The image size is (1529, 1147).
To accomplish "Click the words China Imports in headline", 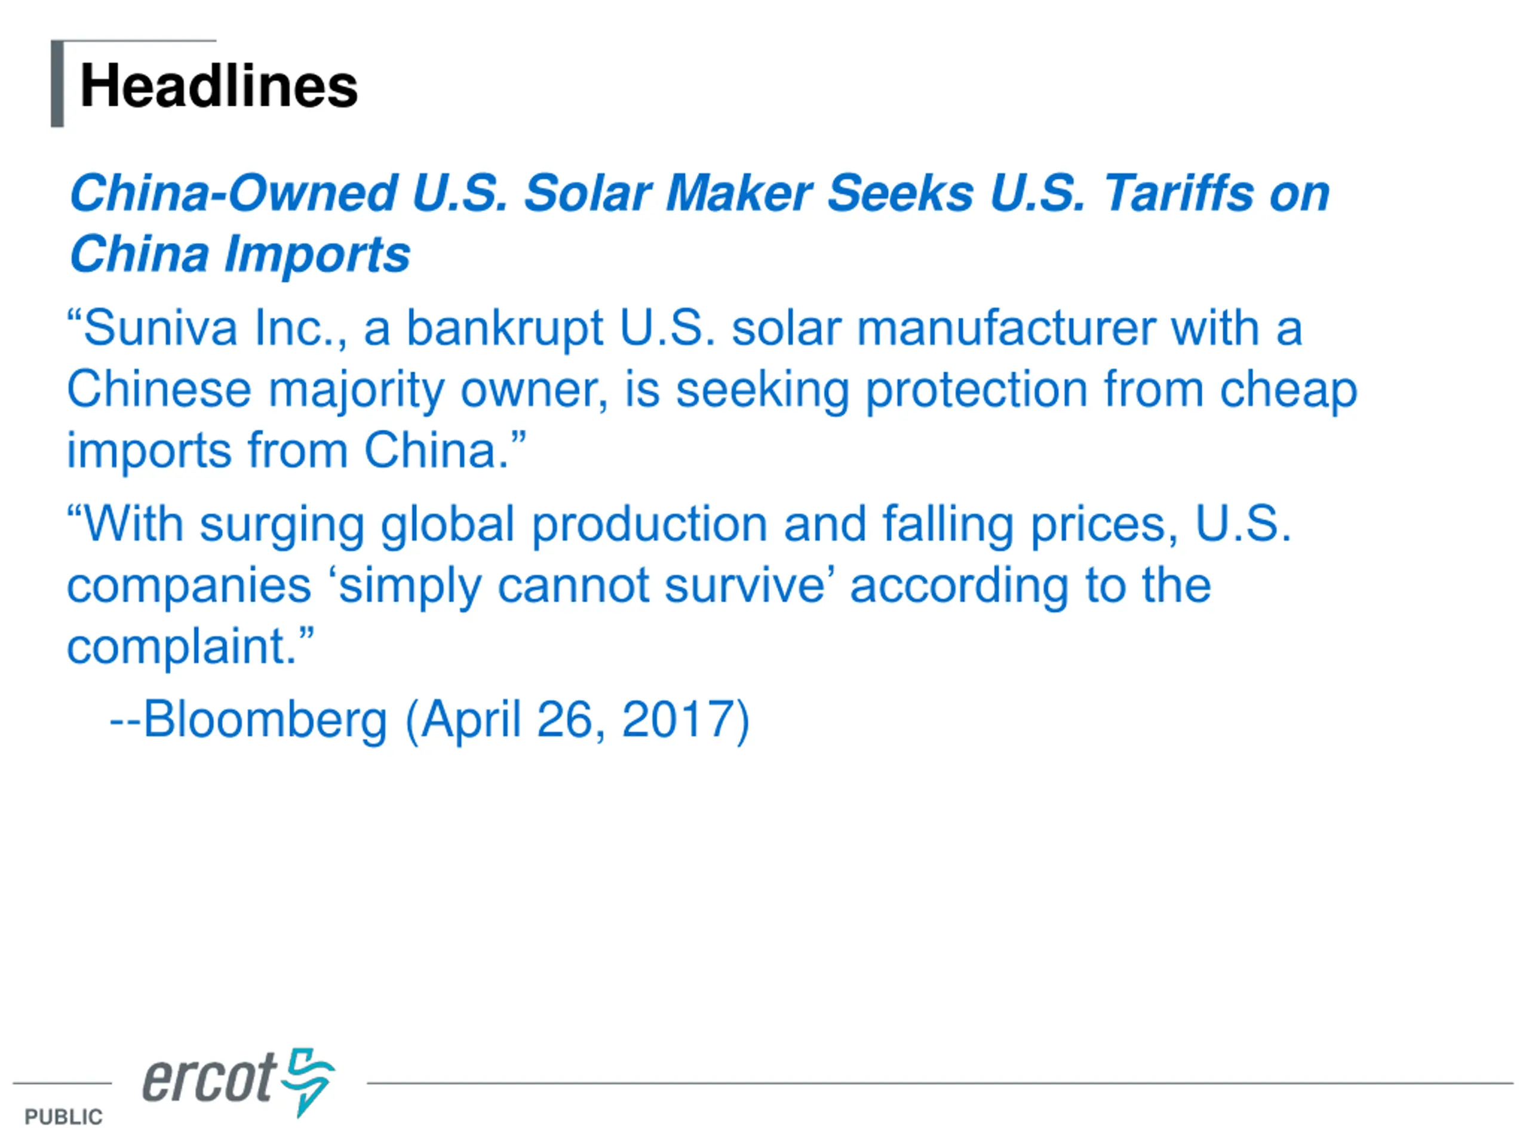I will coord(240,254).
